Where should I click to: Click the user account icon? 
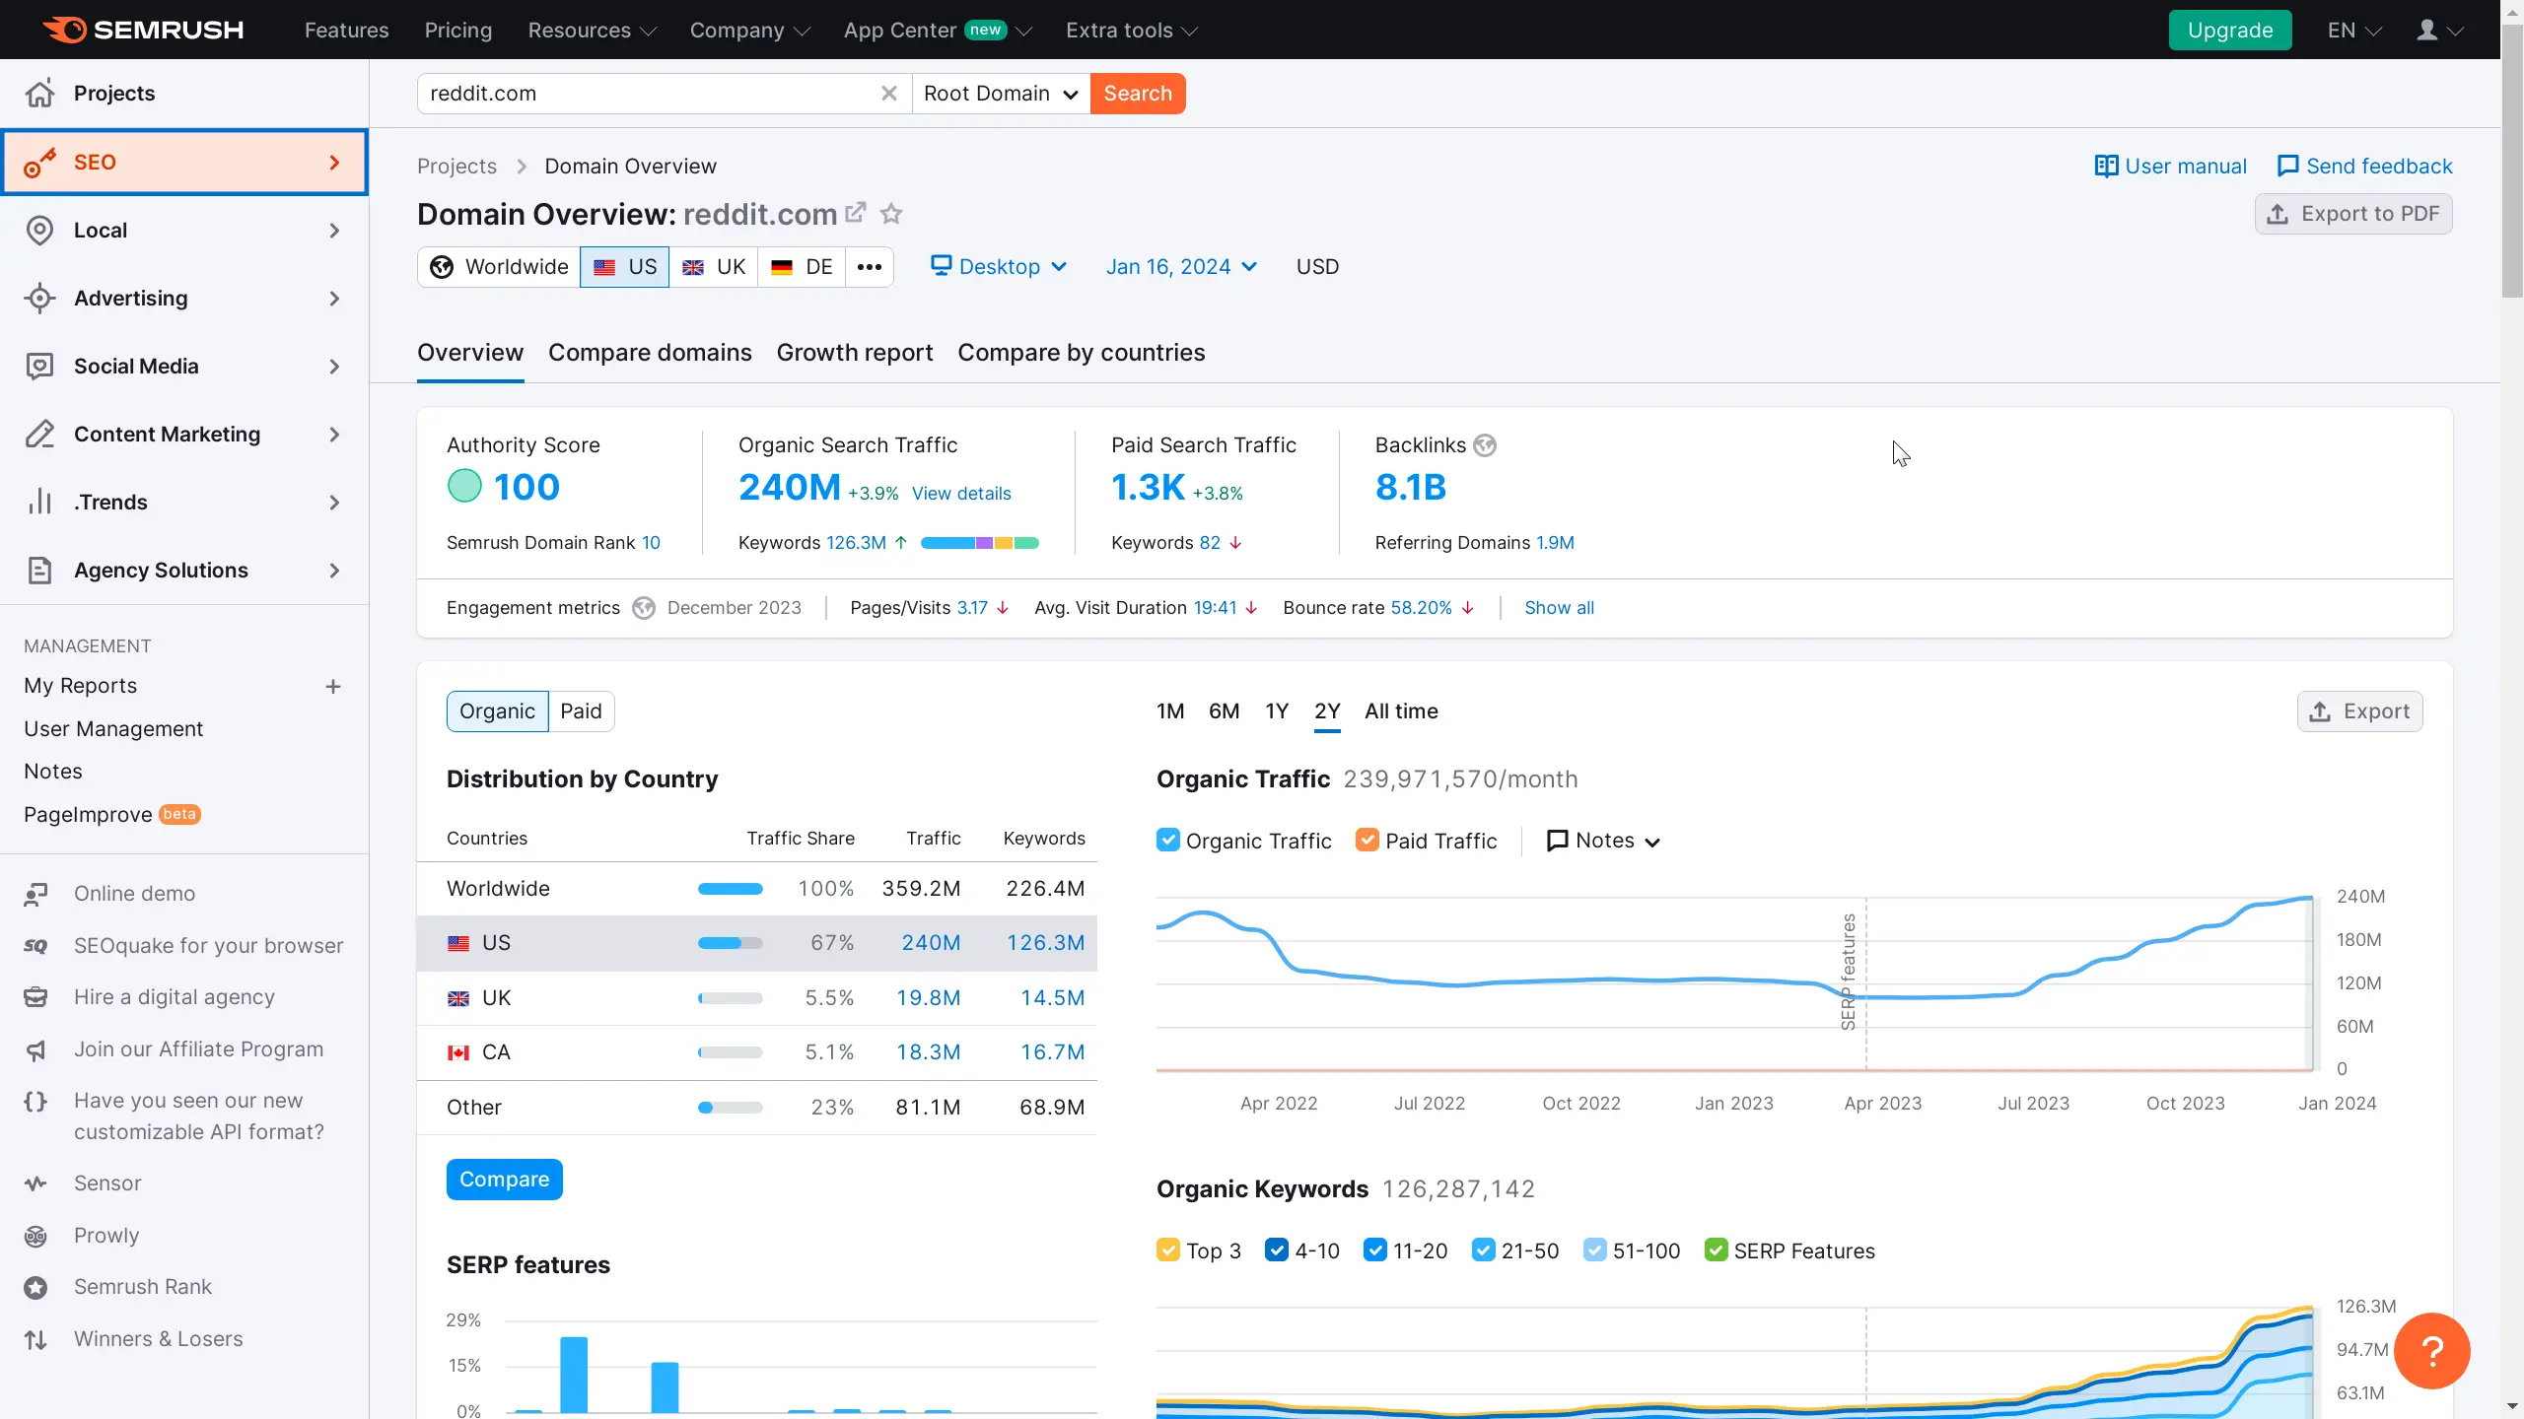pos(2427,30)
